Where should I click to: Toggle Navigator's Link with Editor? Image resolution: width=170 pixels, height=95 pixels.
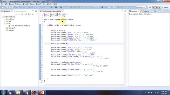coord(29,14)
